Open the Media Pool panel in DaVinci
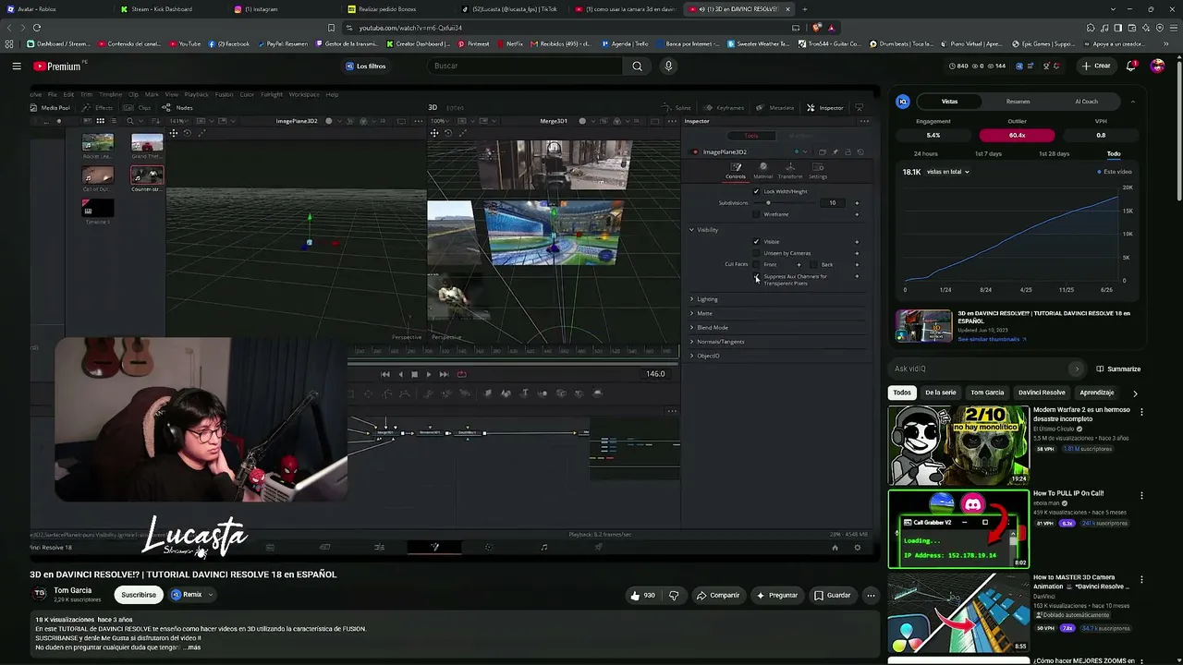The height and width of the screenshot is (665, 1183). coord(50,107)
